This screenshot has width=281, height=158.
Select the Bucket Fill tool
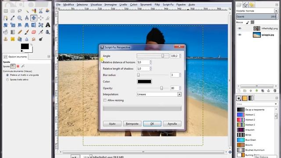[6, 32]
